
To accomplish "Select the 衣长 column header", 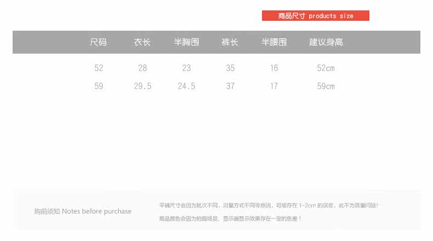I will pyautogui.click(x=142, y=42).
